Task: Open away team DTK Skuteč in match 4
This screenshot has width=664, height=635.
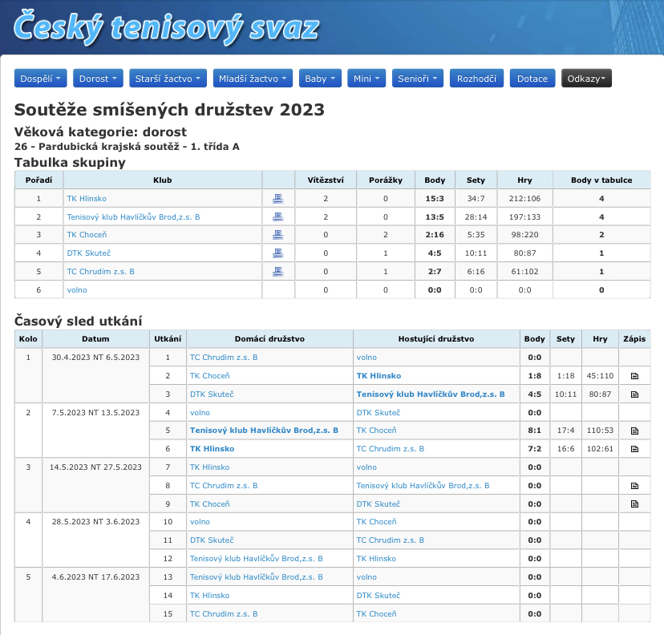Action: 379,413
